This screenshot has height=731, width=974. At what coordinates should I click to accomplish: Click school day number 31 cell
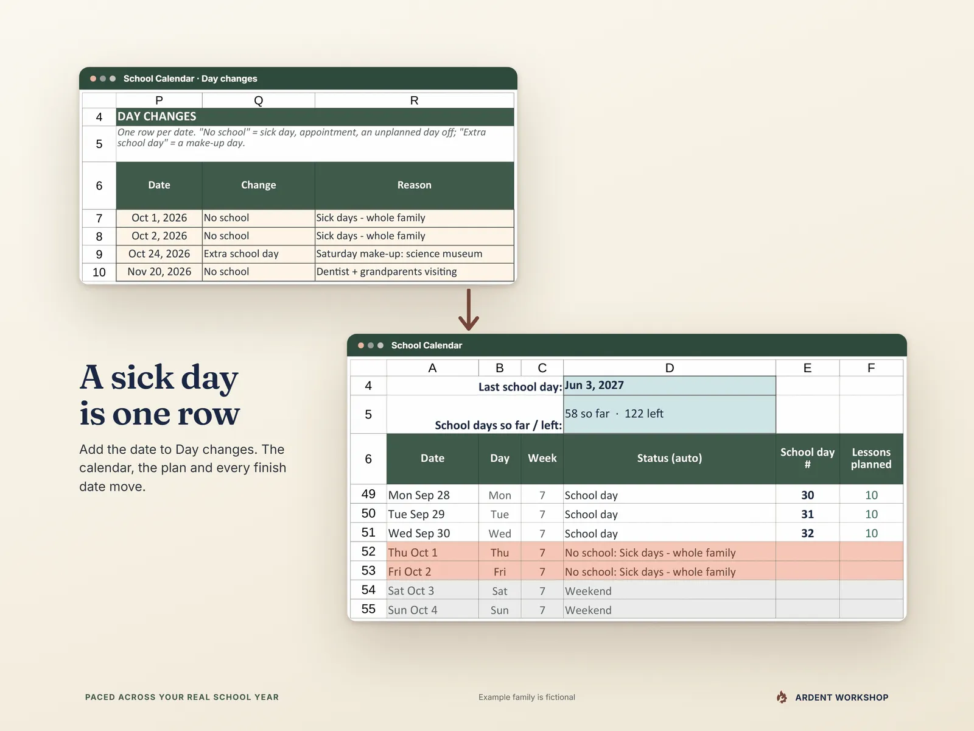pyautogui.click(x=808, y=514)
